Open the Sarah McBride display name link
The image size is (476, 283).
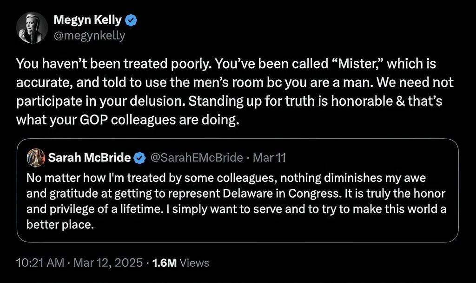pyautogui.click(x=90, y=158)
